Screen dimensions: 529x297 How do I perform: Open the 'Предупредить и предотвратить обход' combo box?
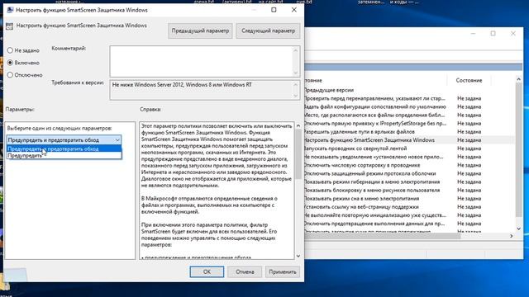click(x=64, y=139)
